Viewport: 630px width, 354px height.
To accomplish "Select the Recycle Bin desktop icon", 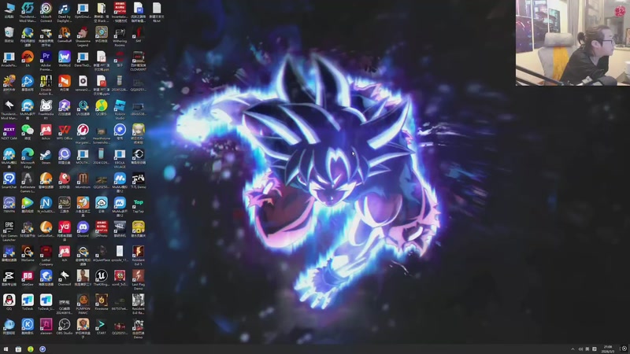I will 9,35.
